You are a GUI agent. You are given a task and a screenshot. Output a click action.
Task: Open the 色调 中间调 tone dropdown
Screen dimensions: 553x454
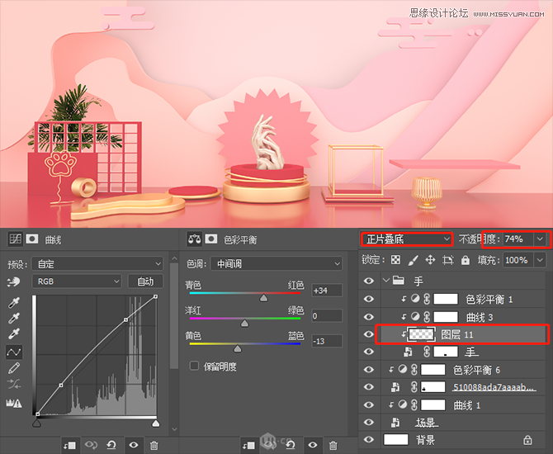pos(276,263)
